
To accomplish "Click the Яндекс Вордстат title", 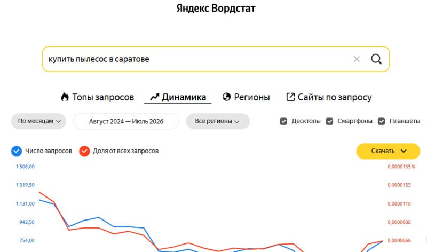I will [x=216, y=8].
